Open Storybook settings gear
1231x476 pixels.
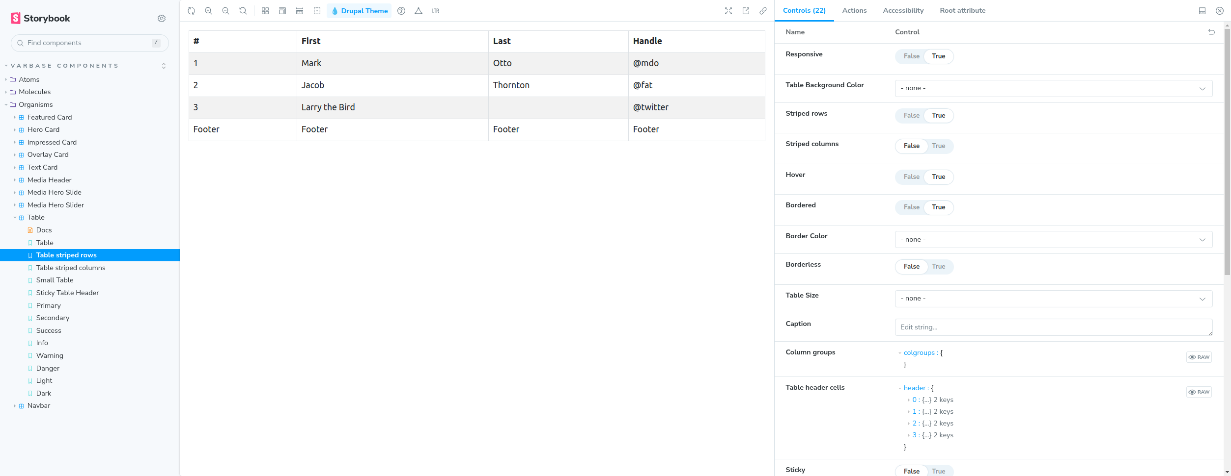pyautogui.click(x=162, y=19)
